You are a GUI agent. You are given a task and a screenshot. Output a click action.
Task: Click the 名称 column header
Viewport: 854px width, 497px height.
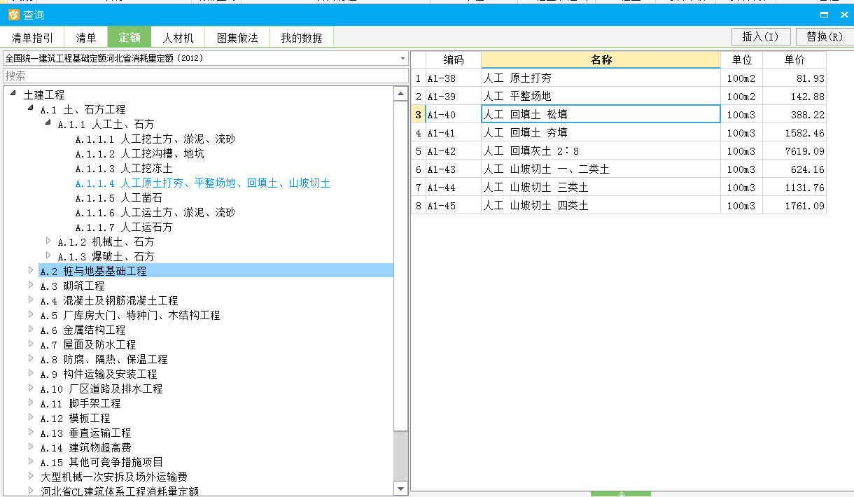point(601,59)
